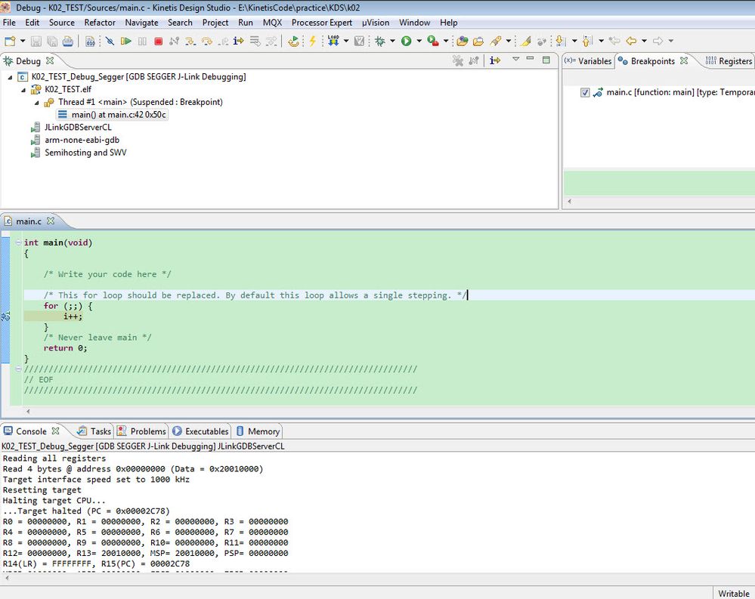Collapse the EOF comment fold marker
755x599 pixels.
click(x=18, y=369)
